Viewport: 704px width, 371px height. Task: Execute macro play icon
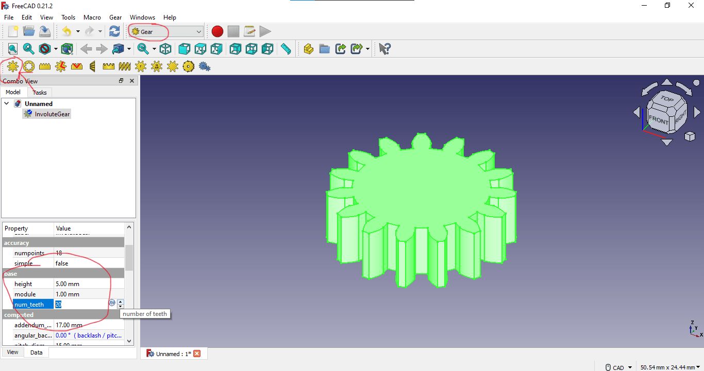point(265,31)
